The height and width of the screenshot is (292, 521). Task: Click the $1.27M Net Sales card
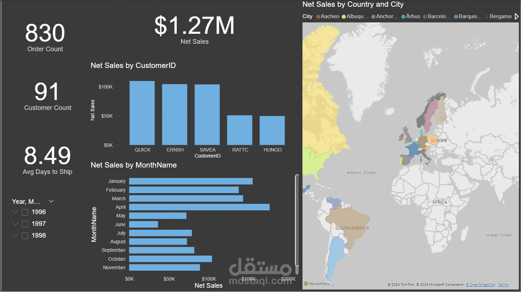pos(194,30)
